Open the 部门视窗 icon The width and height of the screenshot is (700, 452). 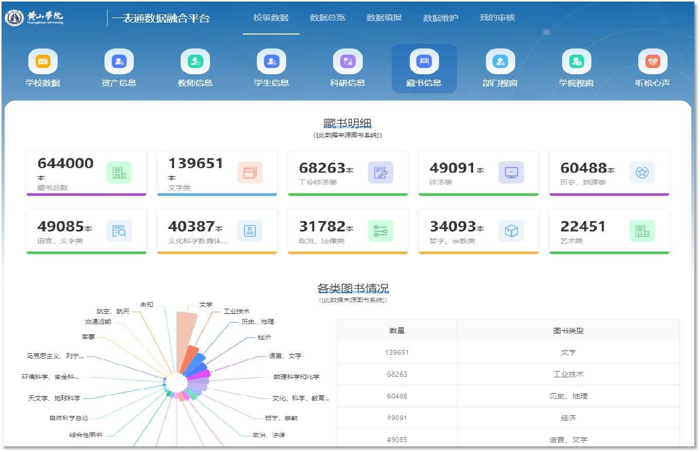pyautogui.click(x=500, y=61)
